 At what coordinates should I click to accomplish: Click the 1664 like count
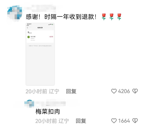coord(124,121)
